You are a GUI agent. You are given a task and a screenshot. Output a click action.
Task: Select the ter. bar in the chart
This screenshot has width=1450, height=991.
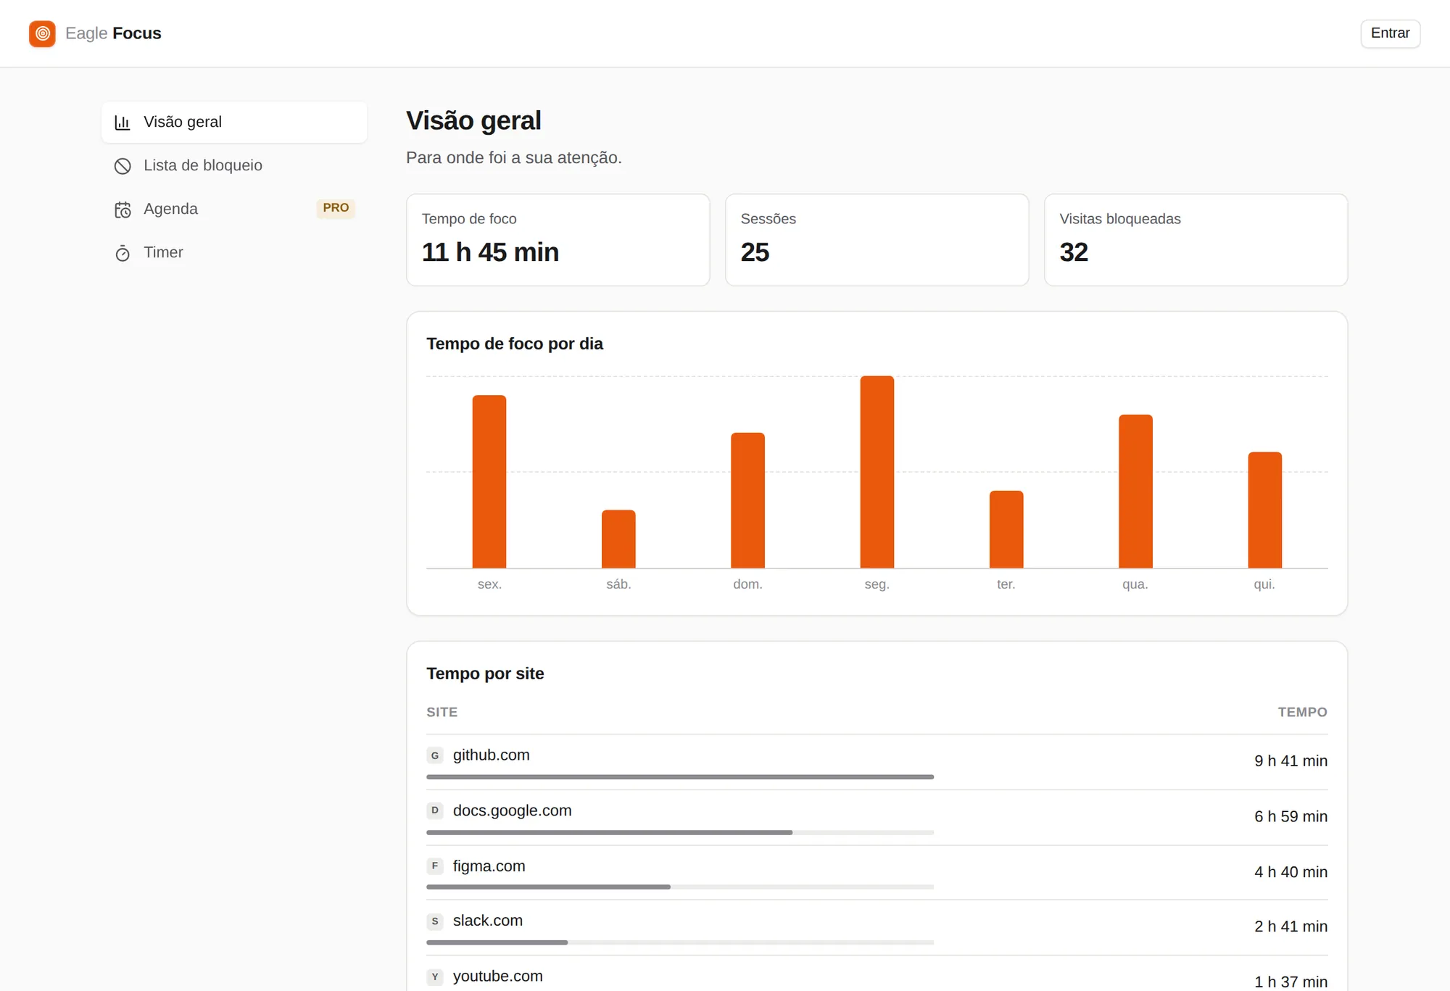click(x=1006, y=529)
